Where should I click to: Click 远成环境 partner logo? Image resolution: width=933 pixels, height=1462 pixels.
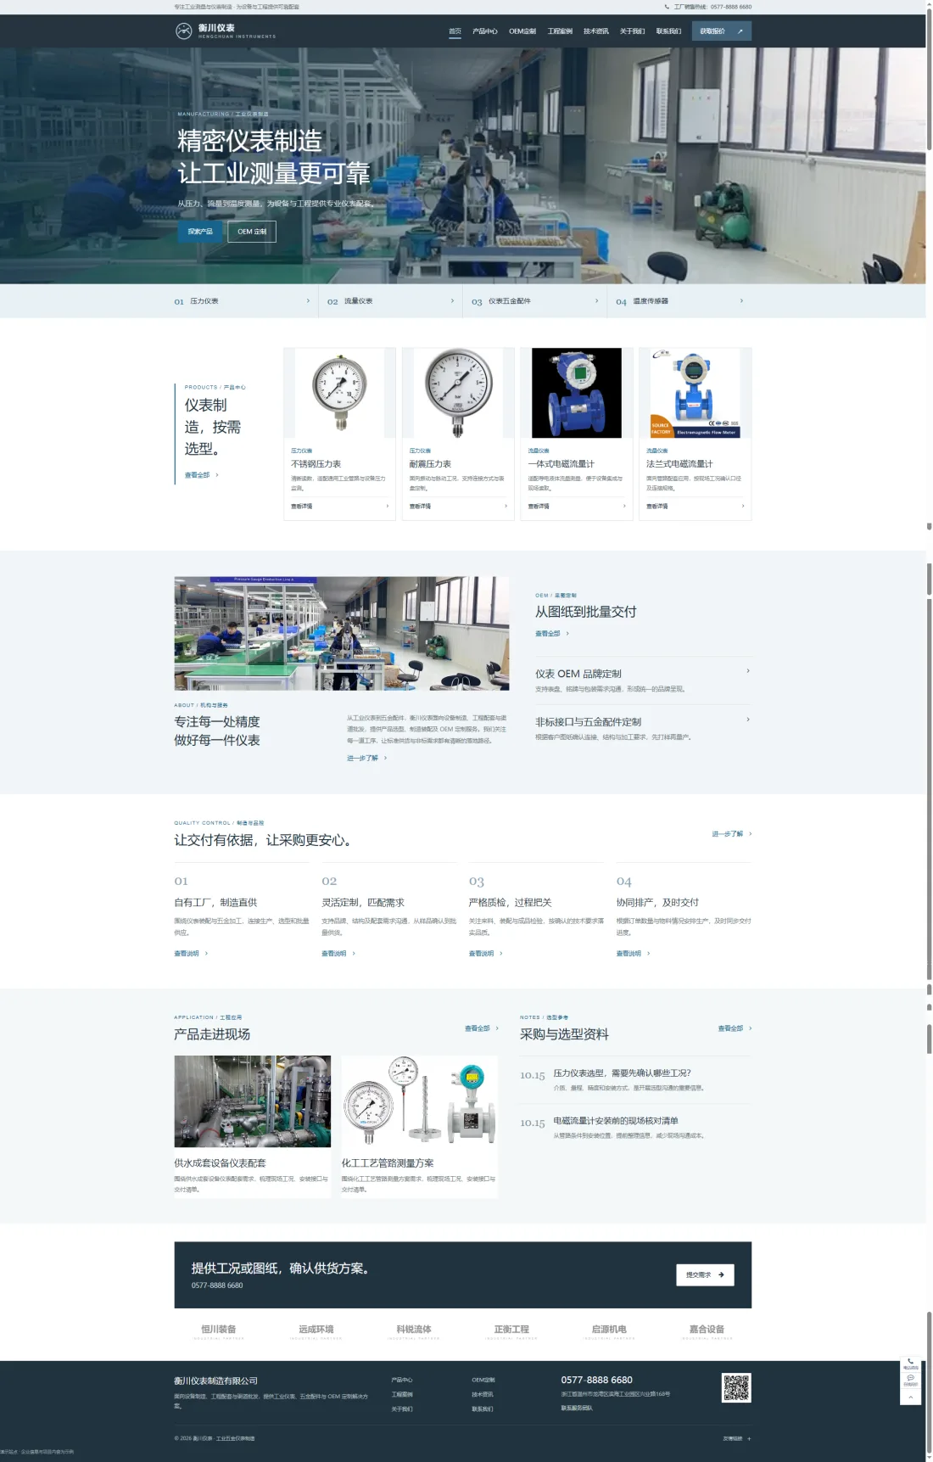[x=316, y=1331]
